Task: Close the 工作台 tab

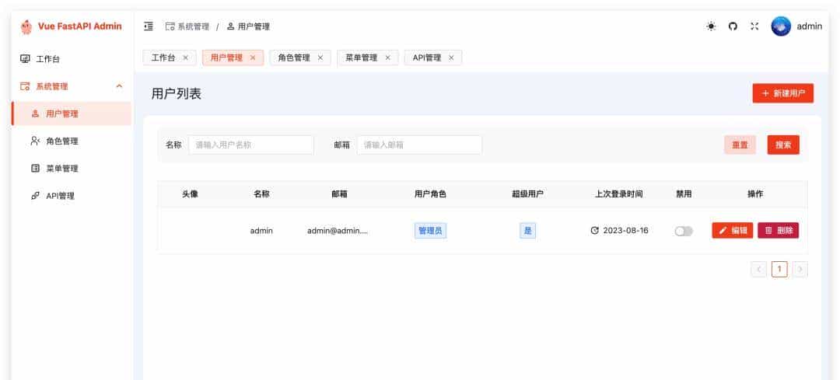Action: 185,58
